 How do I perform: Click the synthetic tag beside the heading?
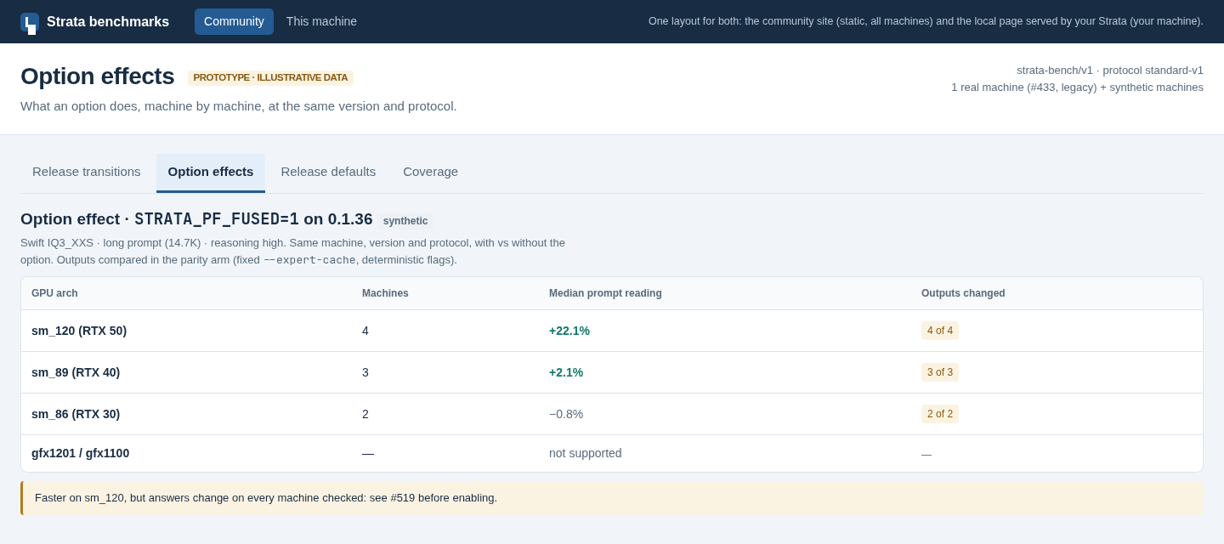405,221
